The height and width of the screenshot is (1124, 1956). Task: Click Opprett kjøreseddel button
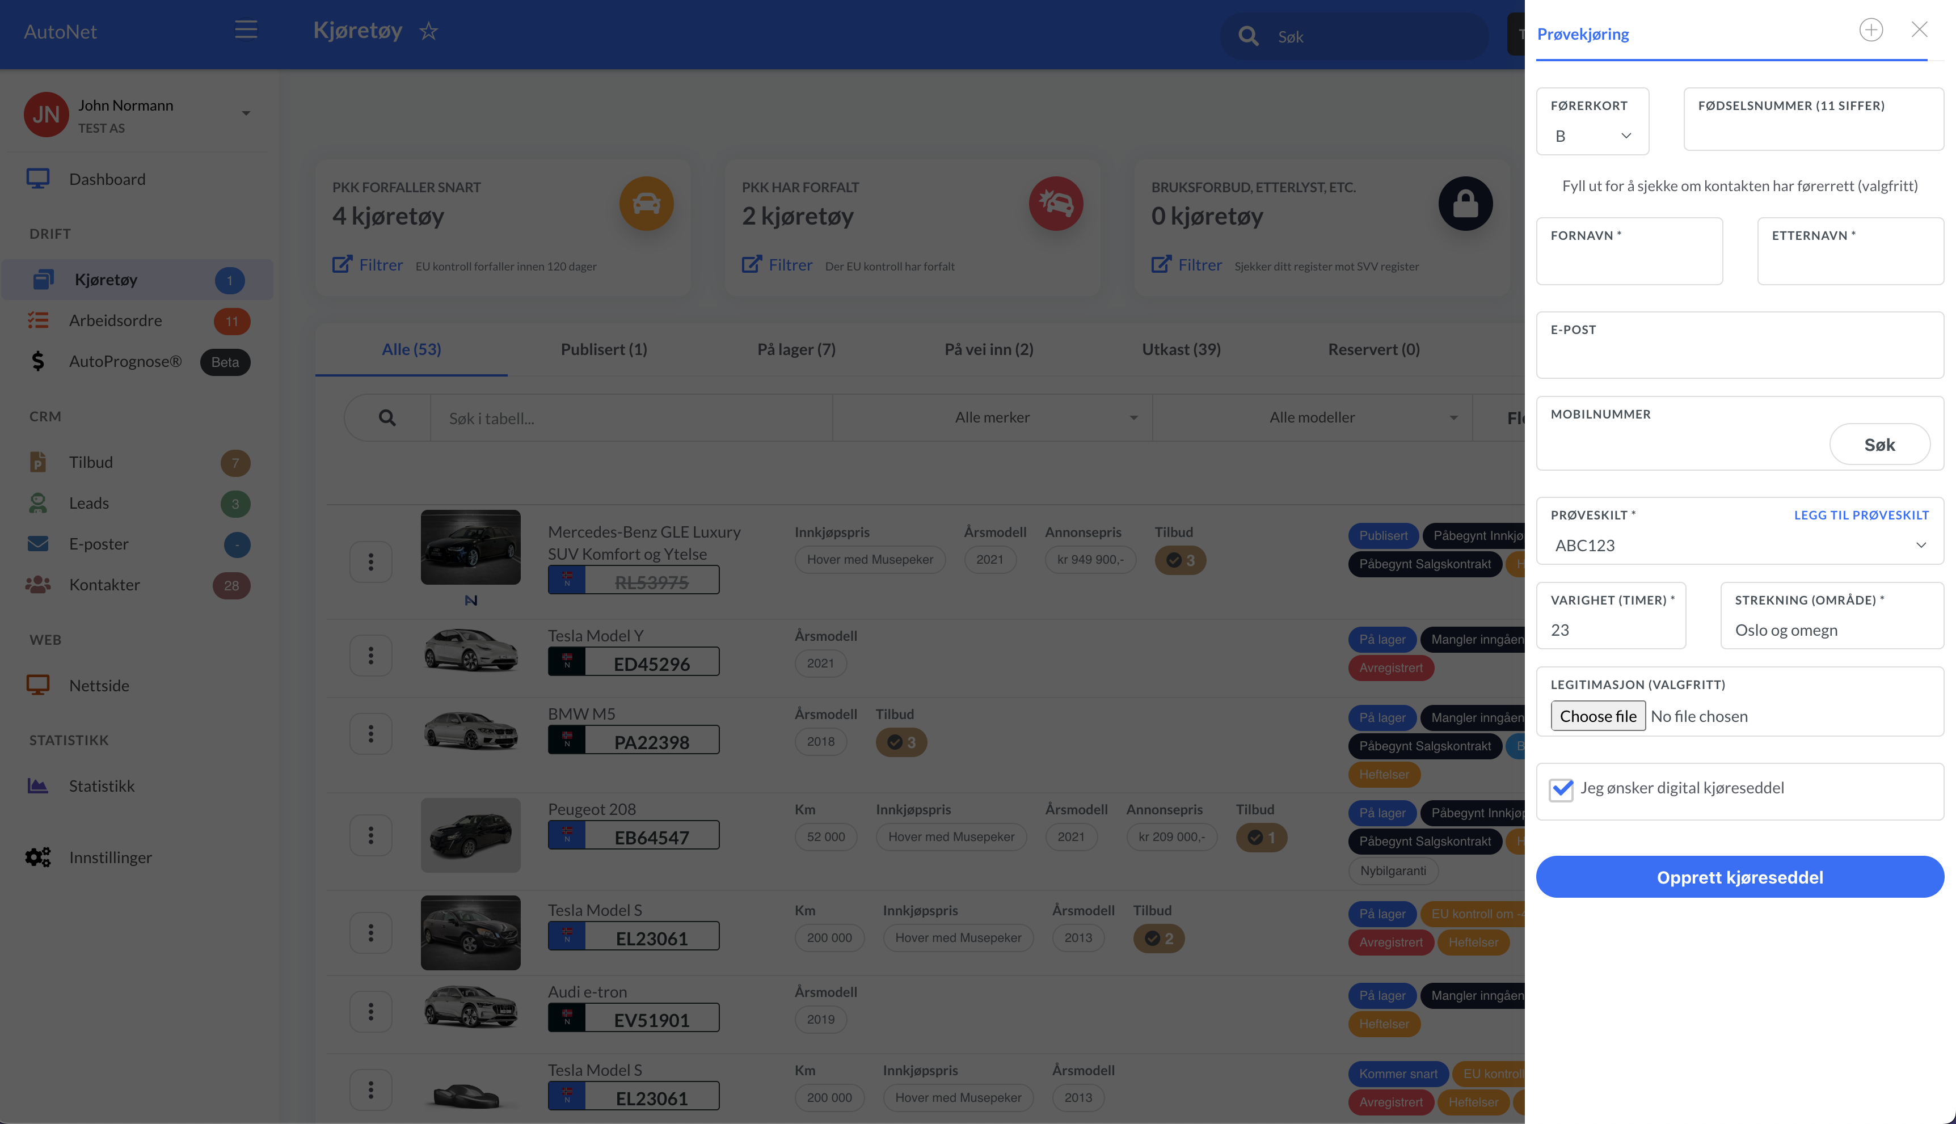pos(1739,877)
